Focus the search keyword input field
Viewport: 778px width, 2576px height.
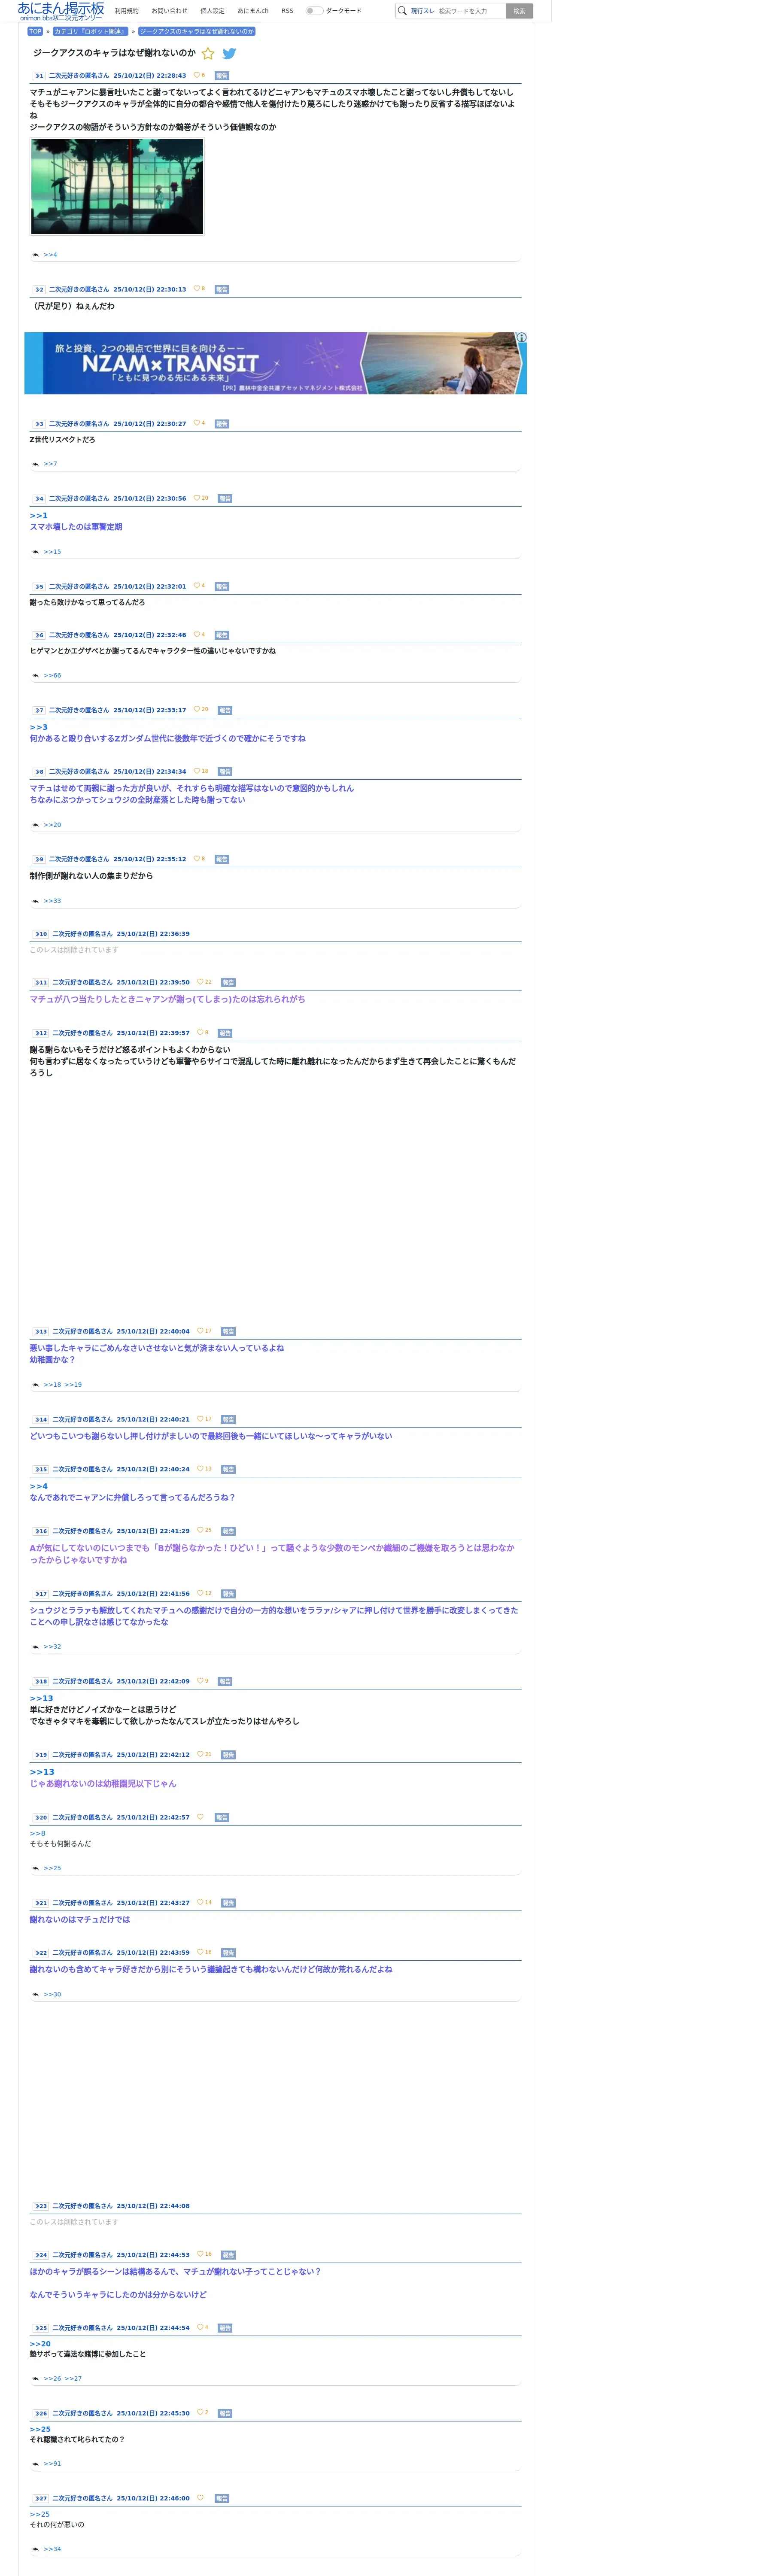[x=470, y=11]
